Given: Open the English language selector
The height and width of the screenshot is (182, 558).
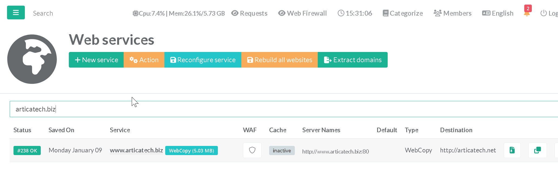Looking at the screenshot, I should click(x=498, y=13).
